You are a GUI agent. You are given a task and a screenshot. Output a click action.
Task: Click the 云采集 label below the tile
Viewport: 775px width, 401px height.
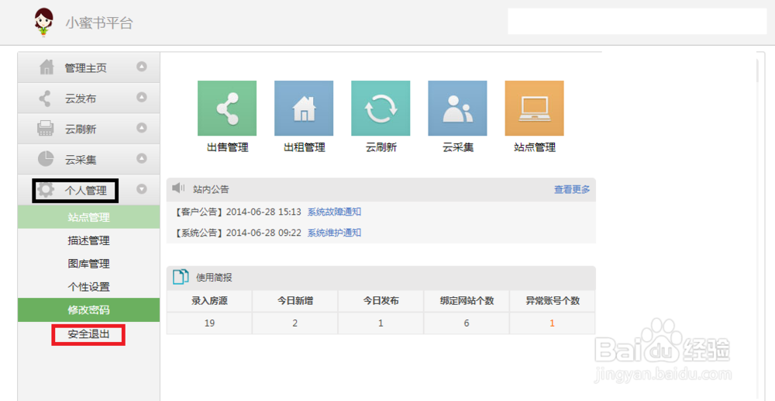click(458, 147)
